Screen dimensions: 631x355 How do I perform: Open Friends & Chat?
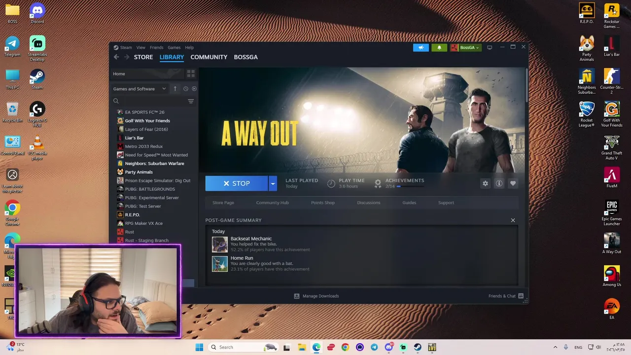(x=506, y=296)
